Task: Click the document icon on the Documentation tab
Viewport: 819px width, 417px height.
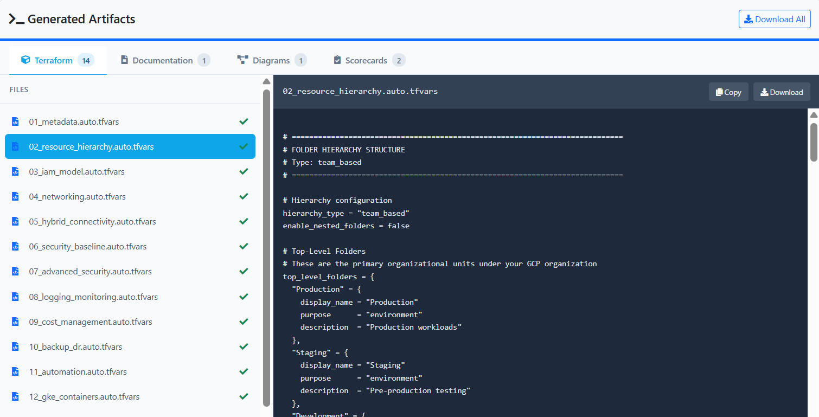Action: coord(125,60)
